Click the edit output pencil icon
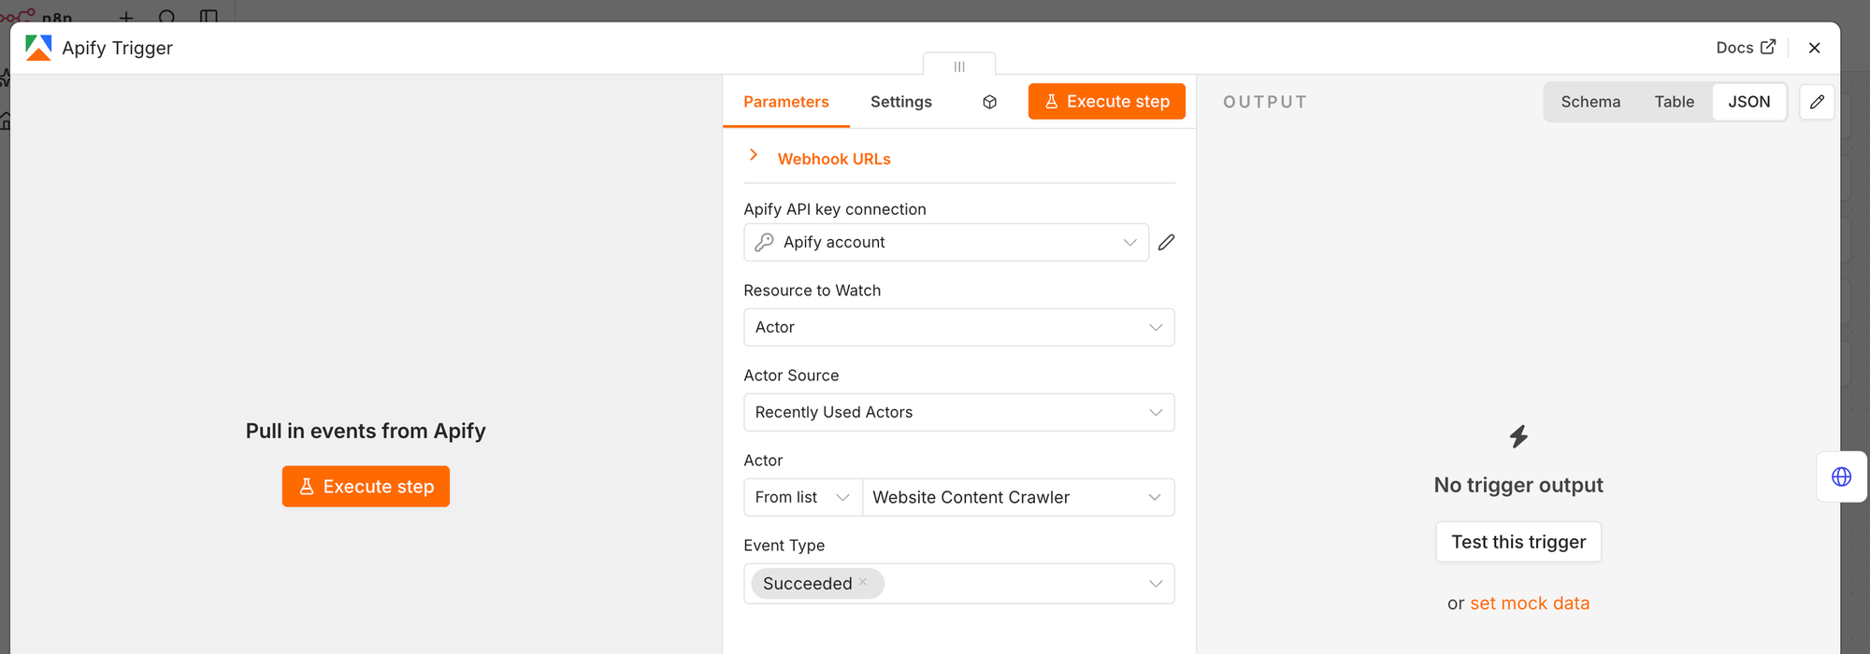This screenshot has height=654, width=1870. [1817, 102]
